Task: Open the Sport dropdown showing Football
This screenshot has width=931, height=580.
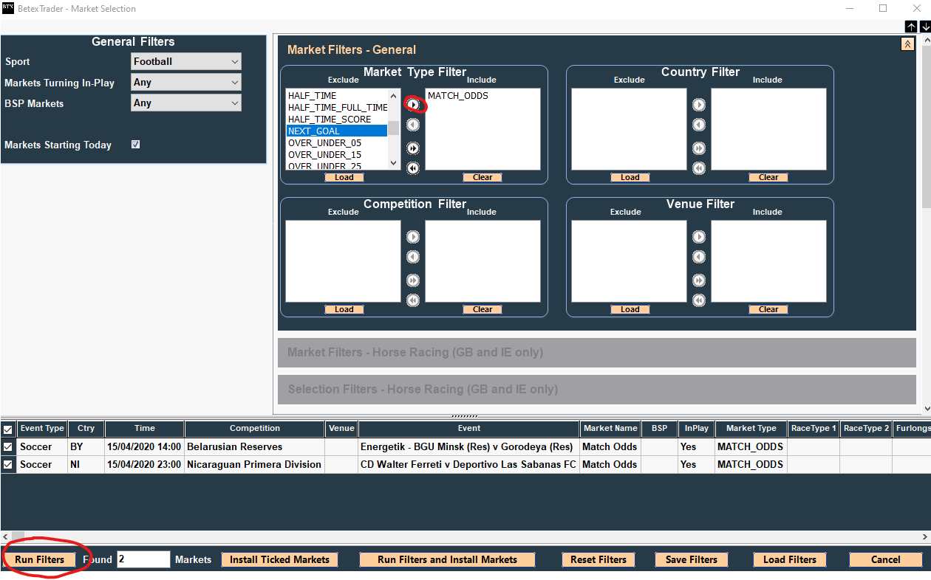Action: point(186,62)
